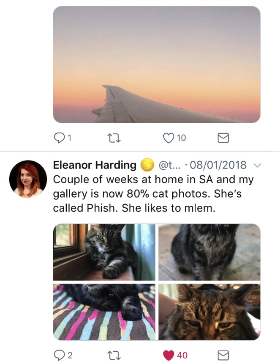Open the cat by the window photo
Screen dimensions: 280x364
click(104, 252)
